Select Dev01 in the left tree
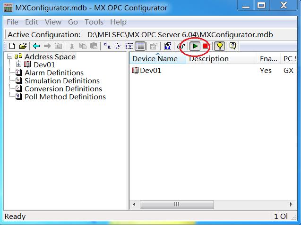 (x=44, y=65)
